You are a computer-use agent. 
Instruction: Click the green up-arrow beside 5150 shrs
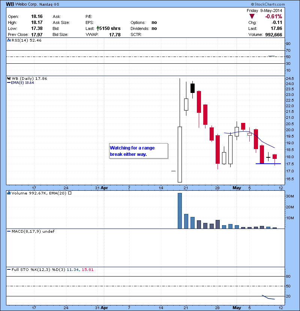tap(97, 28)
